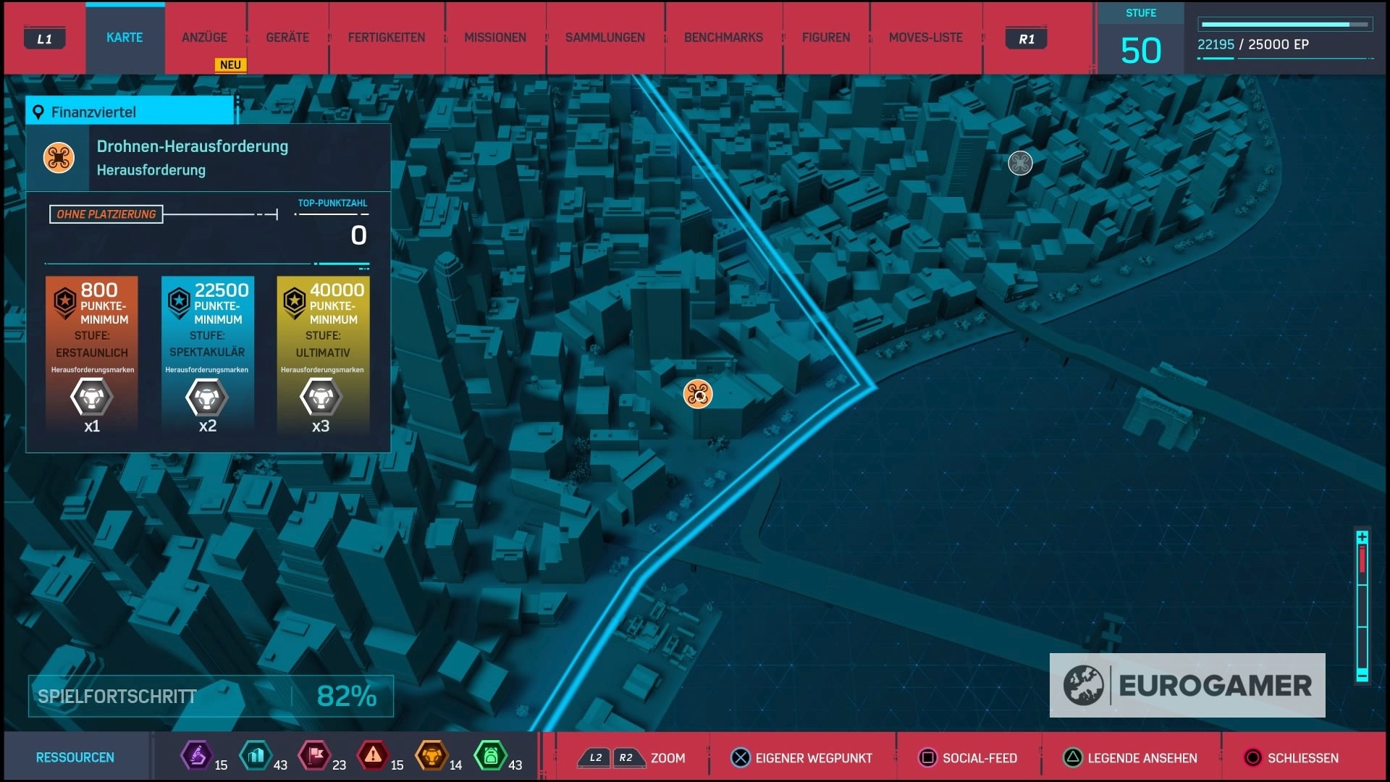
Task: Click the Eigener Wegpunkt label
Action: [814, 758]
